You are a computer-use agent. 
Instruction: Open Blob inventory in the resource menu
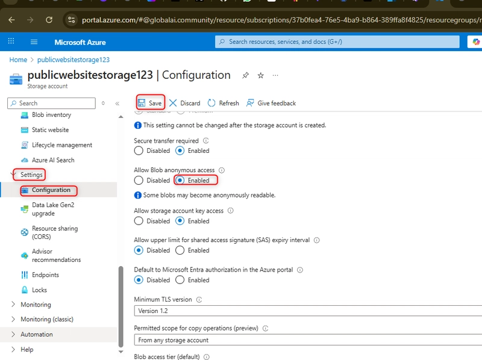pyautogui.click(x=52, y=115)
